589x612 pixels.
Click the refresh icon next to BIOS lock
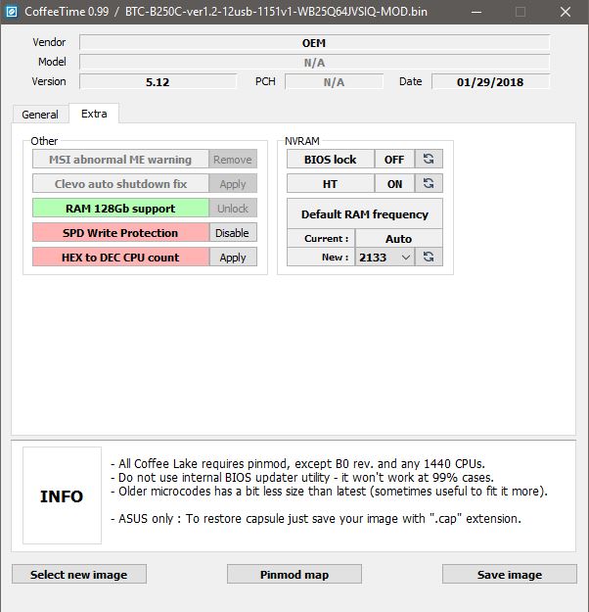click(x=429, y=159)
